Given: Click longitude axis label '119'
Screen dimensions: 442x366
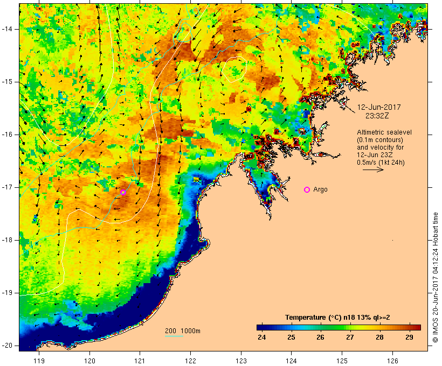Looking at the screenshot, I should tap(39, 361).
